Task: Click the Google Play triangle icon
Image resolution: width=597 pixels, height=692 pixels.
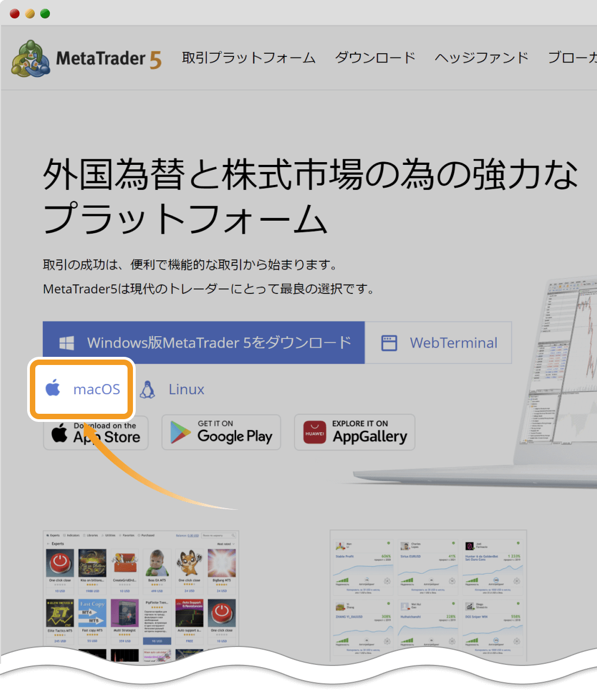Action: 180,433
